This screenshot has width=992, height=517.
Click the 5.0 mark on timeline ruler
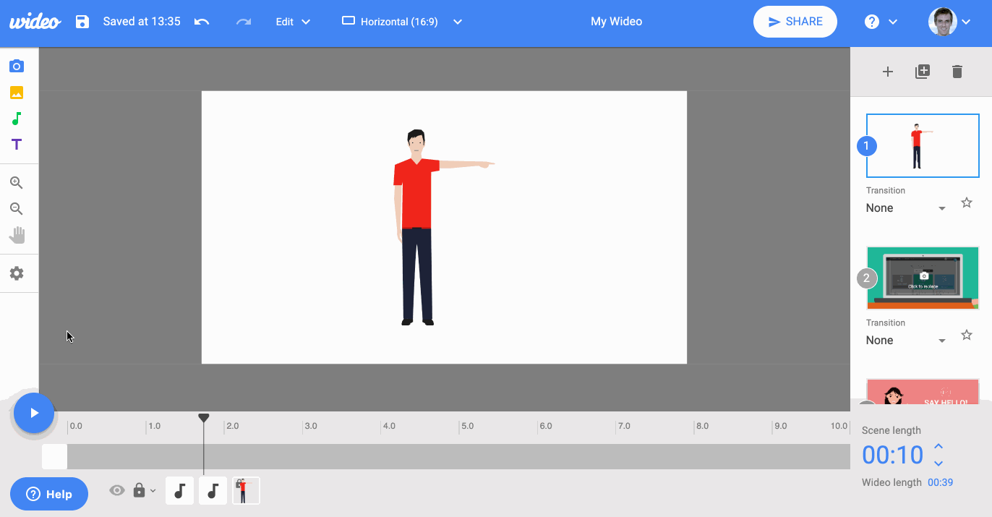(x=467, y=426)
